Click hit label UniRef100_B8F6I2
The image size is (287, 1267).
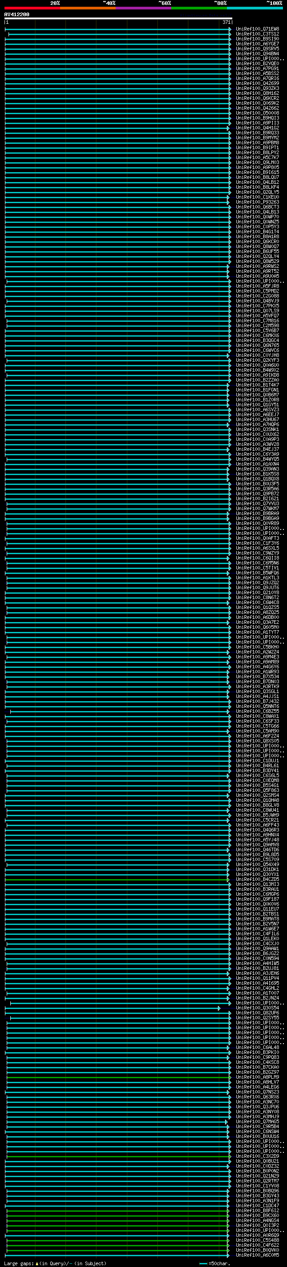257,1211
